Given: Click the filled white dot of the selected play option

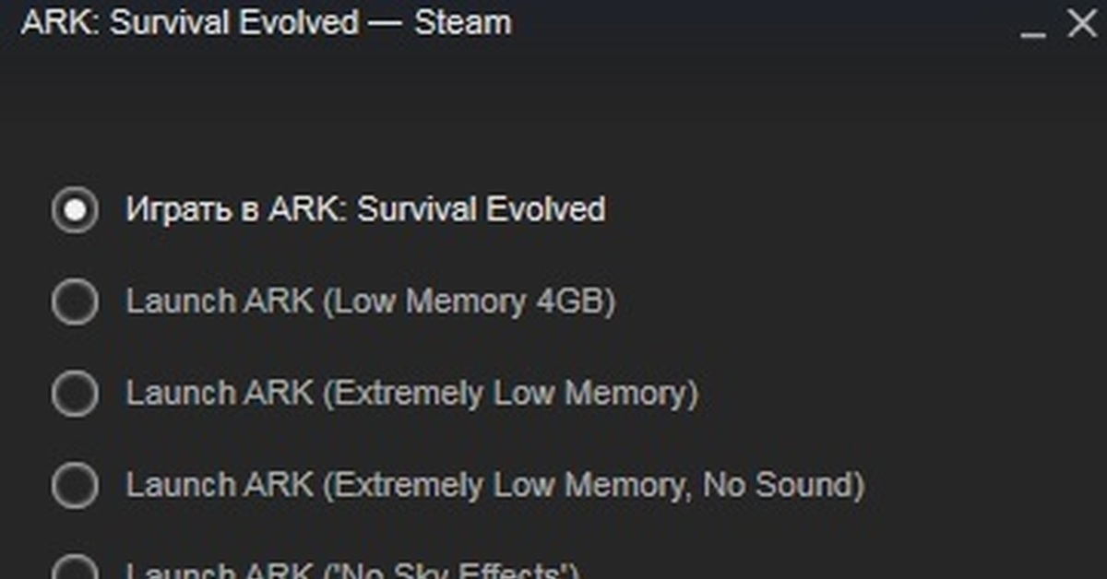Looking at the screenshot, I should pos(75,209).
